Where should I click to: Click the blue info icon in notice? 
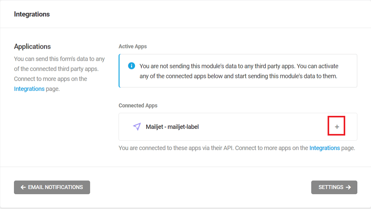click(131, 66)
